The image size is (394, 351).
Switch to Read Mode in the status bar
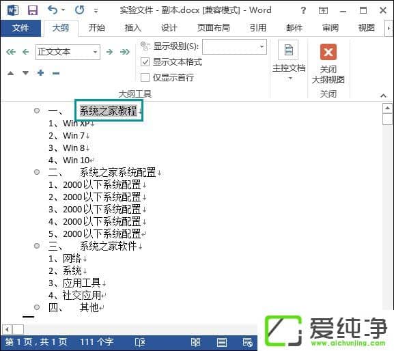[195, 342]
